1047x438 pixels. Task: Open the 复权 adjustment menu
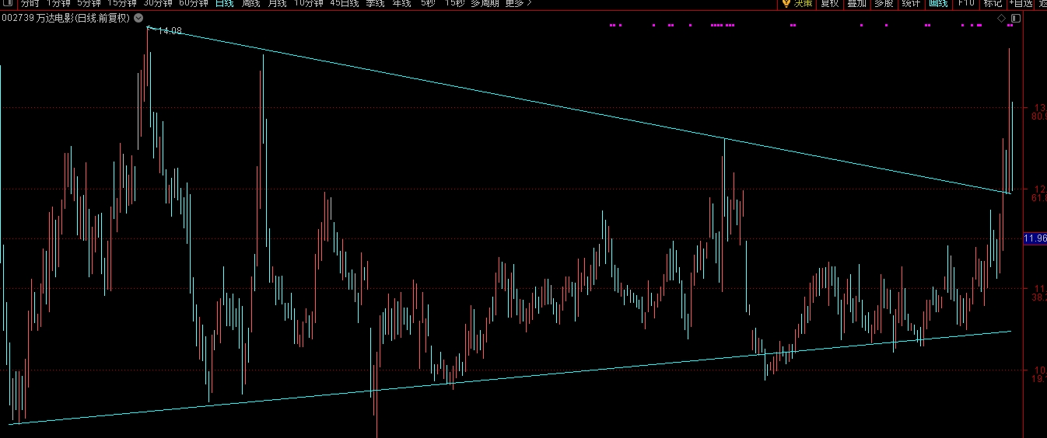(830, 3)
